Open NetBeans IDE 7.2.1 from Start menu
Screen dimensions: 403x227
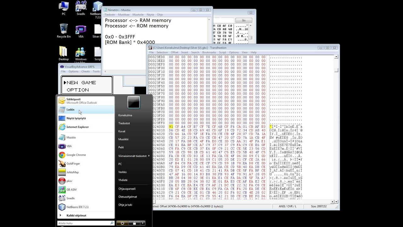pyautogui.click(x=86, y=207)
